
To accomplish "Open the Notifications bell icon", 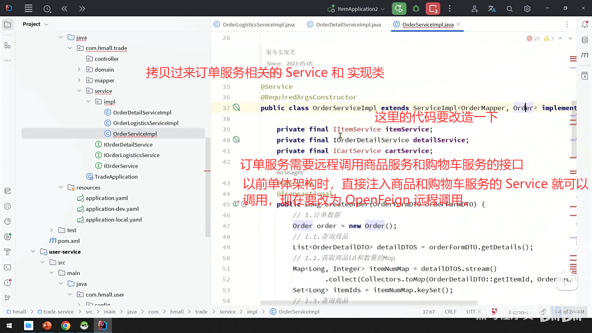I will 585,24.
